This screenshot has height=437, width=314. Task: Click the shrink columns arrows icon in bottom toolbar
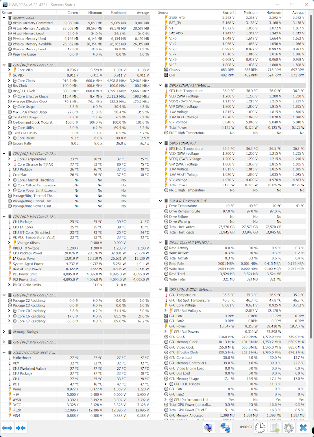pos(20,428)
